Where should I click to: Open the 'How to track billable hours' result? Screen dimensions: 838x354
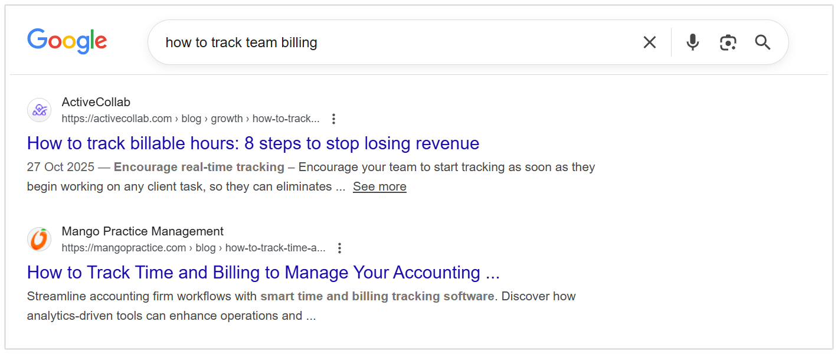pos(253,143)
